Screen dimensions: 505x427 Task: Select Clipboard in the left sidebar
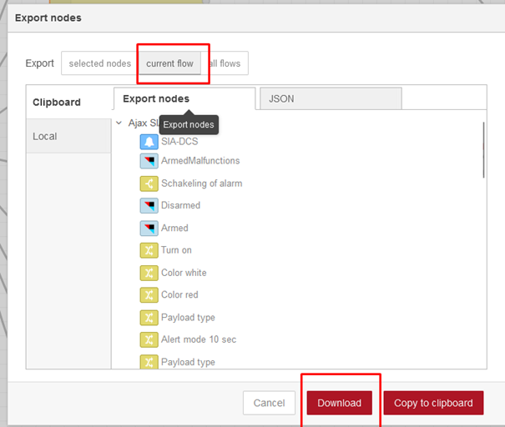(x=57, y=103)
